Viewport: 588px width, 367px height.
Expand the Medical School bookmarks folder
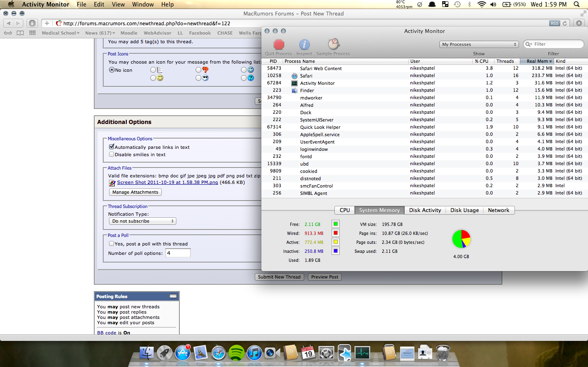(x=60, y=33)
